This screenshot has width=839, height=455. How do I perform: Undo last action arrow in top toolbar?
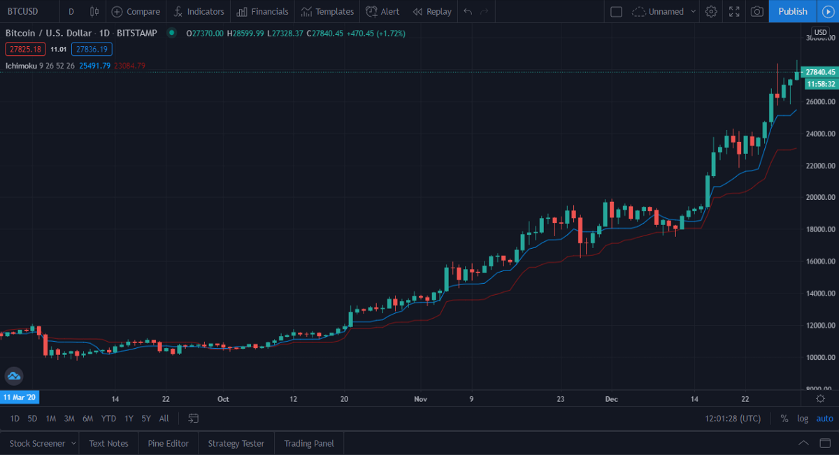[468, 11]
